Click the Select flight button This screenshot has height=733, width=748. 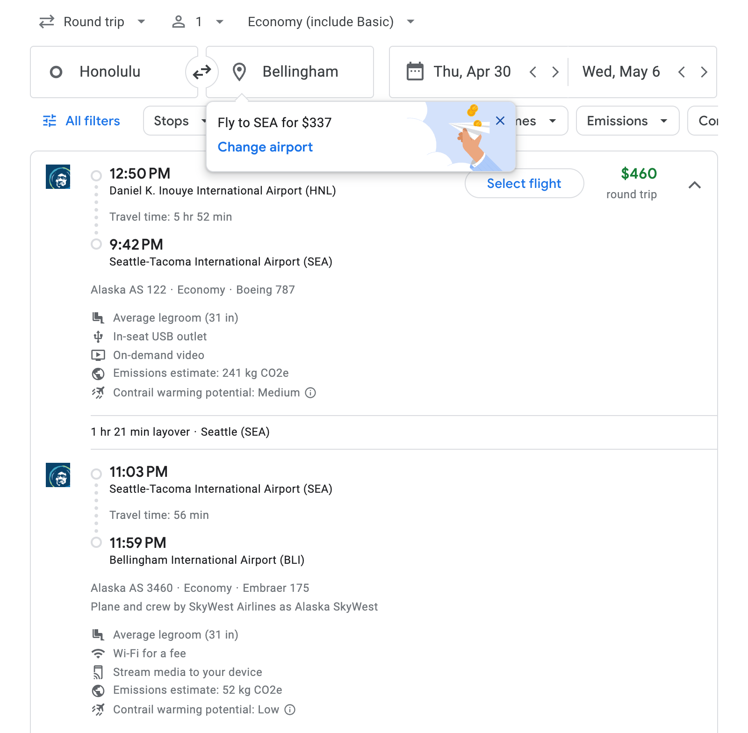(524, 183)
